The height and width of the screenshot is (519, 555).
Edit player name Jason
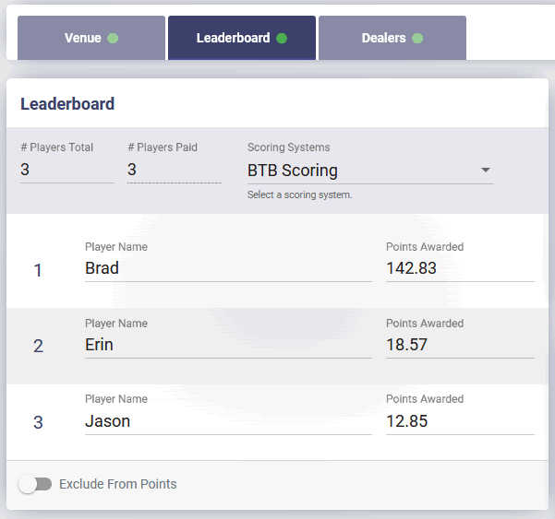pyautogui.click(x=228, y=421)
